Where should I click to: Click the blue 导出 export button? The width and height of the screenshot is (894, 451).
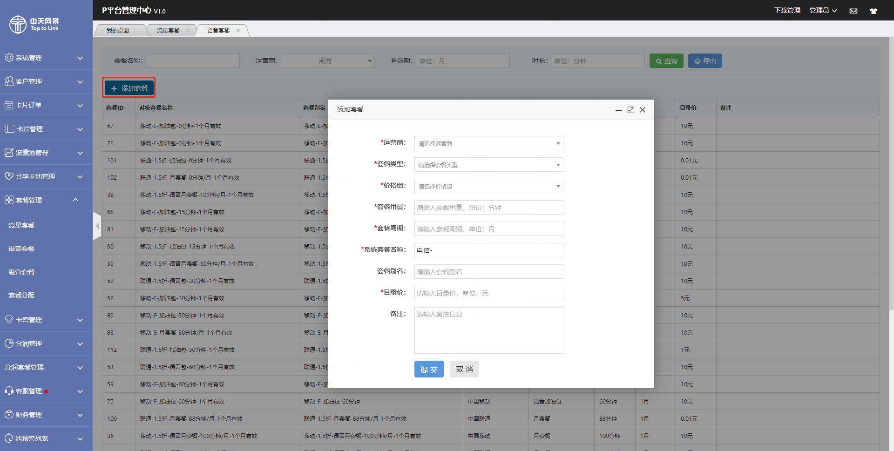click(x=705, y=61)
